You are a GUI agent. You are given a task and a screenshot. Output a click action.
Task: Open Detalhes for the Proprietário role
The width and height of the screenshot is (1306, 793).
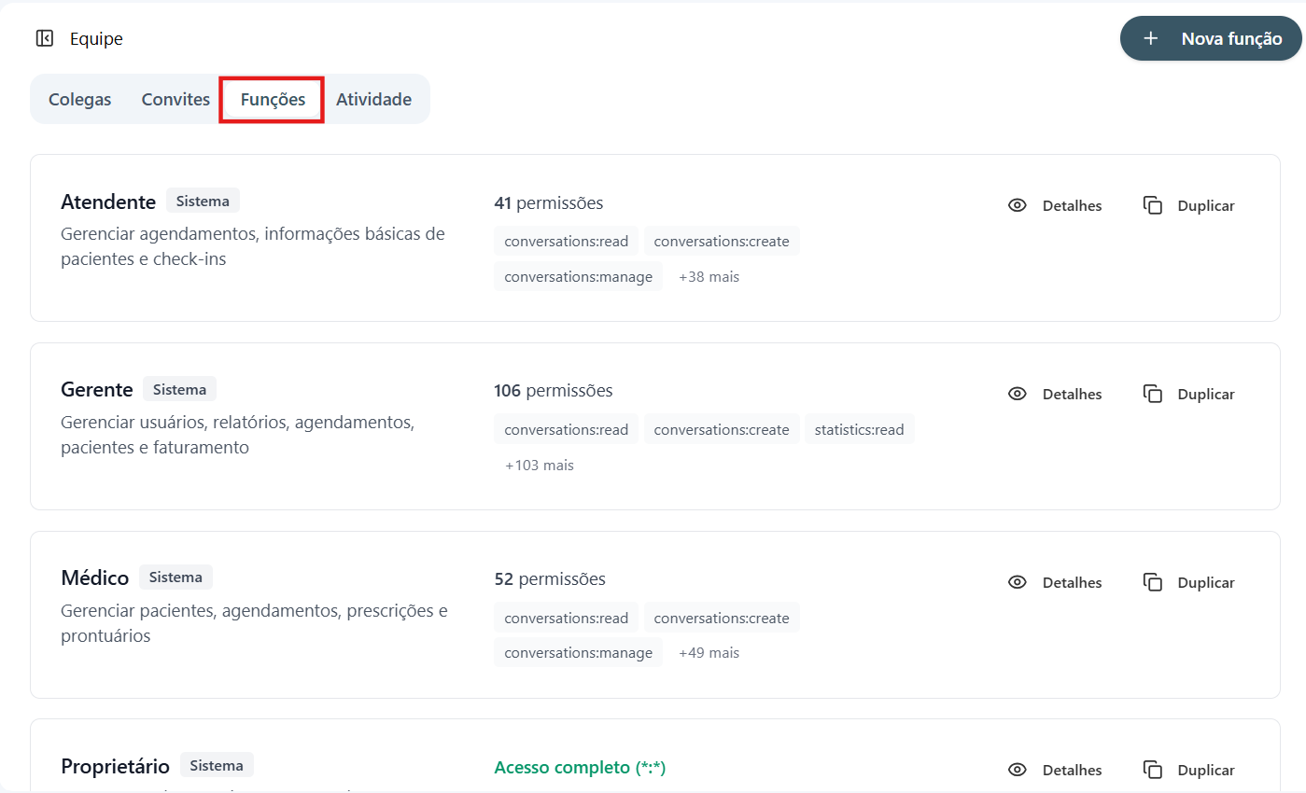click(1056, 770)
